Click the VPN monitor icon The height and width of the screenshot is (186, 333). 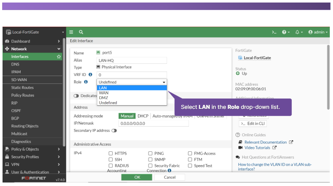coord(7,164)
